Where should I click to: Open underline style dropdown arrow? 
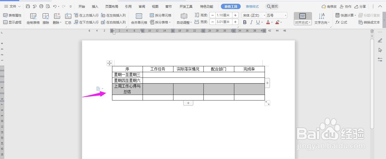pyautogui.click(x=262, y=22)
